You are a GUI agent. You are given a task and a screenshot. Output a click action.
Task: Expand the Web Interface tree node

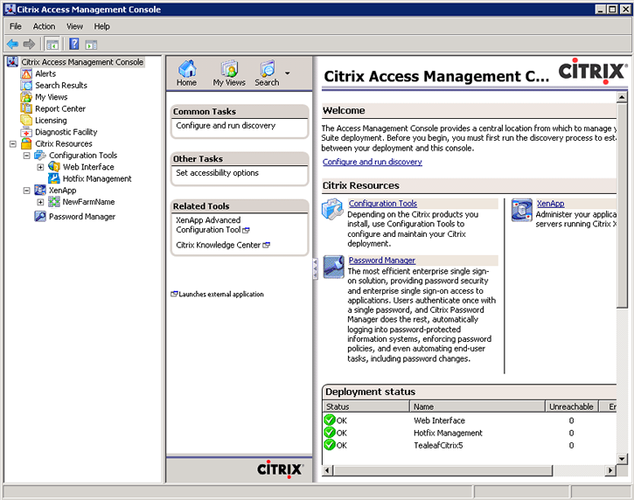pyautogui.click(x=40, y=167)
